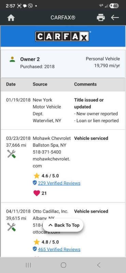The width and height of the screenshot is (126, 273).
Task: Tap the Android home circle button
Action: pyautogui.click(x=63, y=265)
